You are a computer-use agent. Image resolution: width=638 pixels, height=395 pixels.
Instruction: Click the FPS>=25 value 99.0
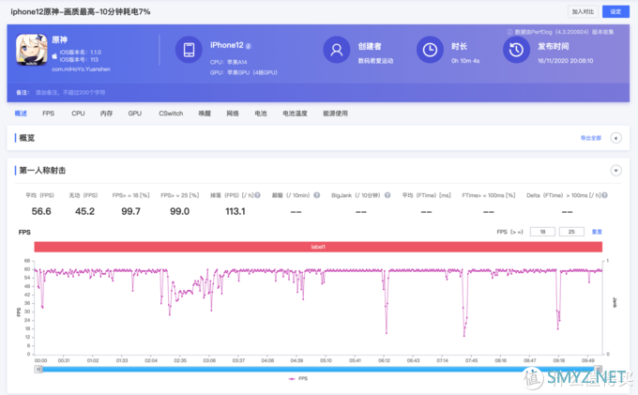[179, 211]
